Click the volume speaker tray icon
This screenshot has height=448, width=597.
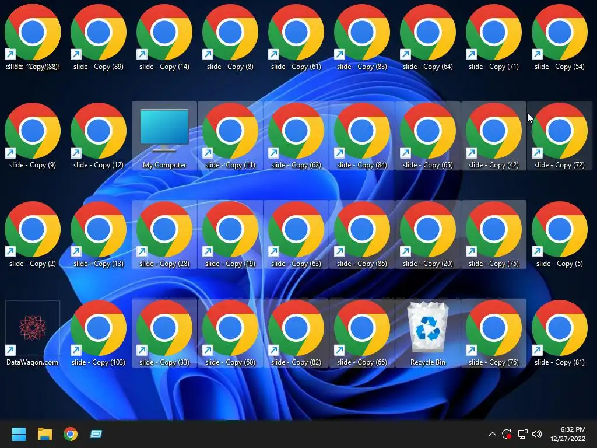tap(537, 434)
